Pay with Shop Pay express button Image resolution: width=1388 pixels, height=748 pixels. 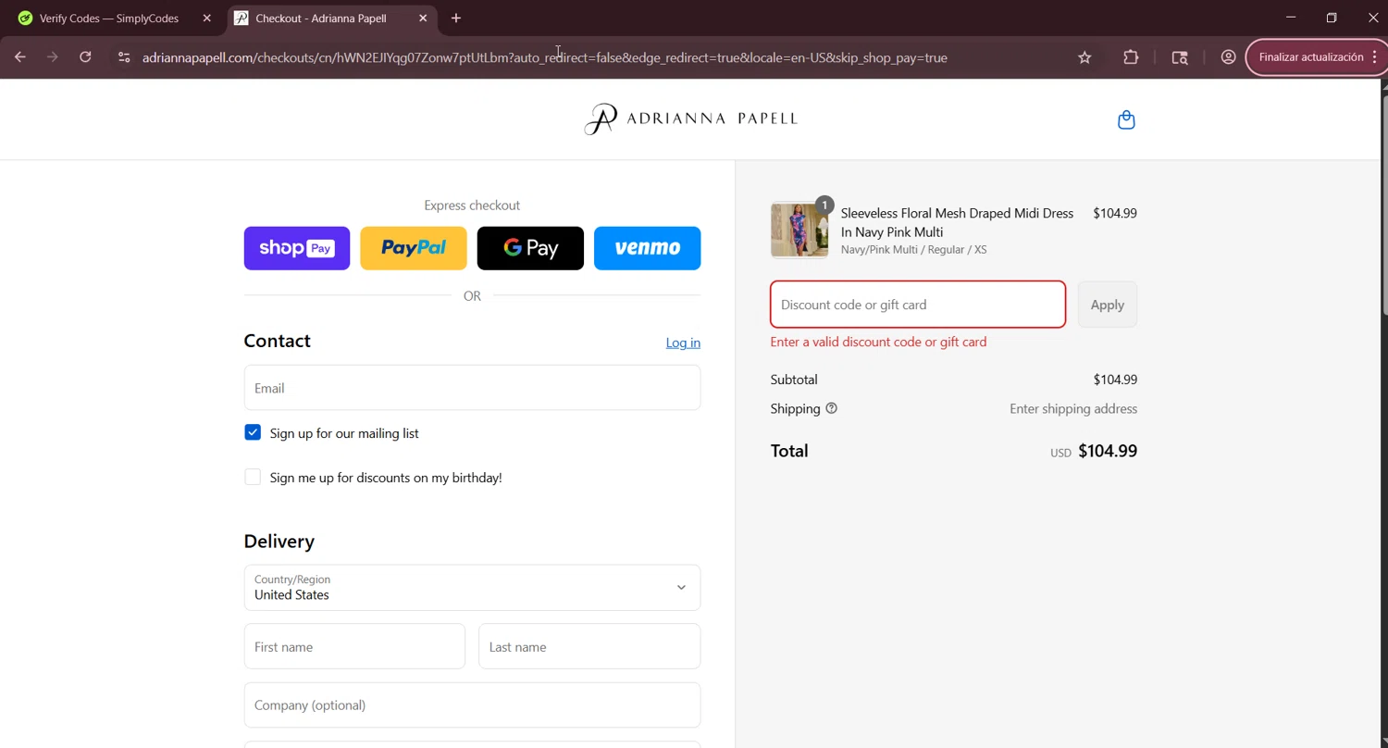(297, 248)
